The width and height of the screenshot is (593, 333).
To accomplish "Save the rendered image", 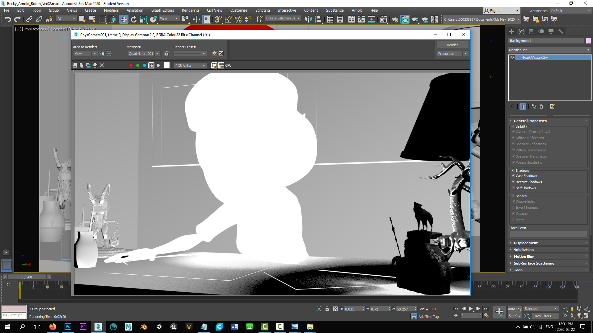I will pos(75,65).
